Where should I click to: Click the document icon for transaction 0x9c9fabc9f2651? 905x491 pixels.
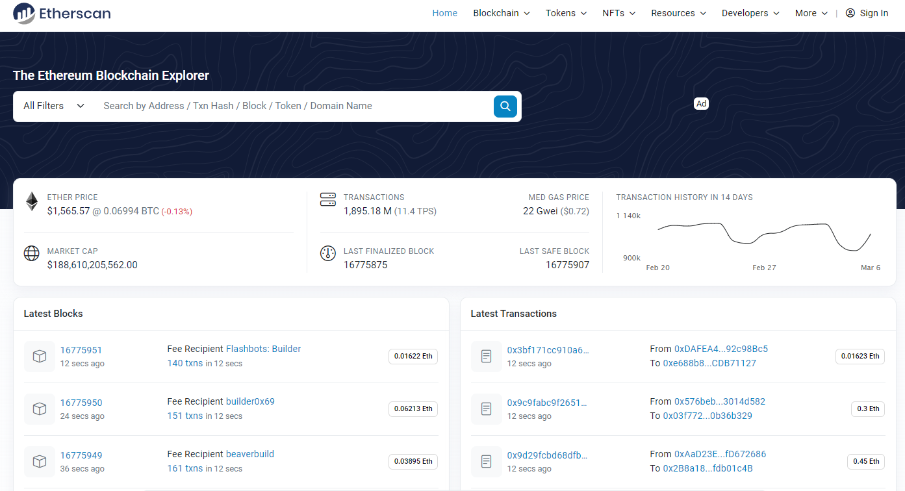click(x=487, y=409)
